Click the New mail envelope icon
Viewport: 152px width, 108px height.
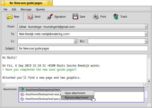pyautogui.click(x=9, y=17)
